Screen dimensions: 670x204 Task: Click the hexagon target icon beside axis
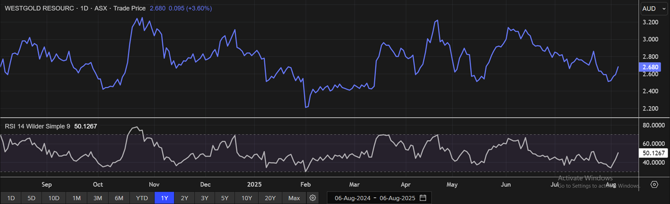pyautogui.click(x=655, y=185)
